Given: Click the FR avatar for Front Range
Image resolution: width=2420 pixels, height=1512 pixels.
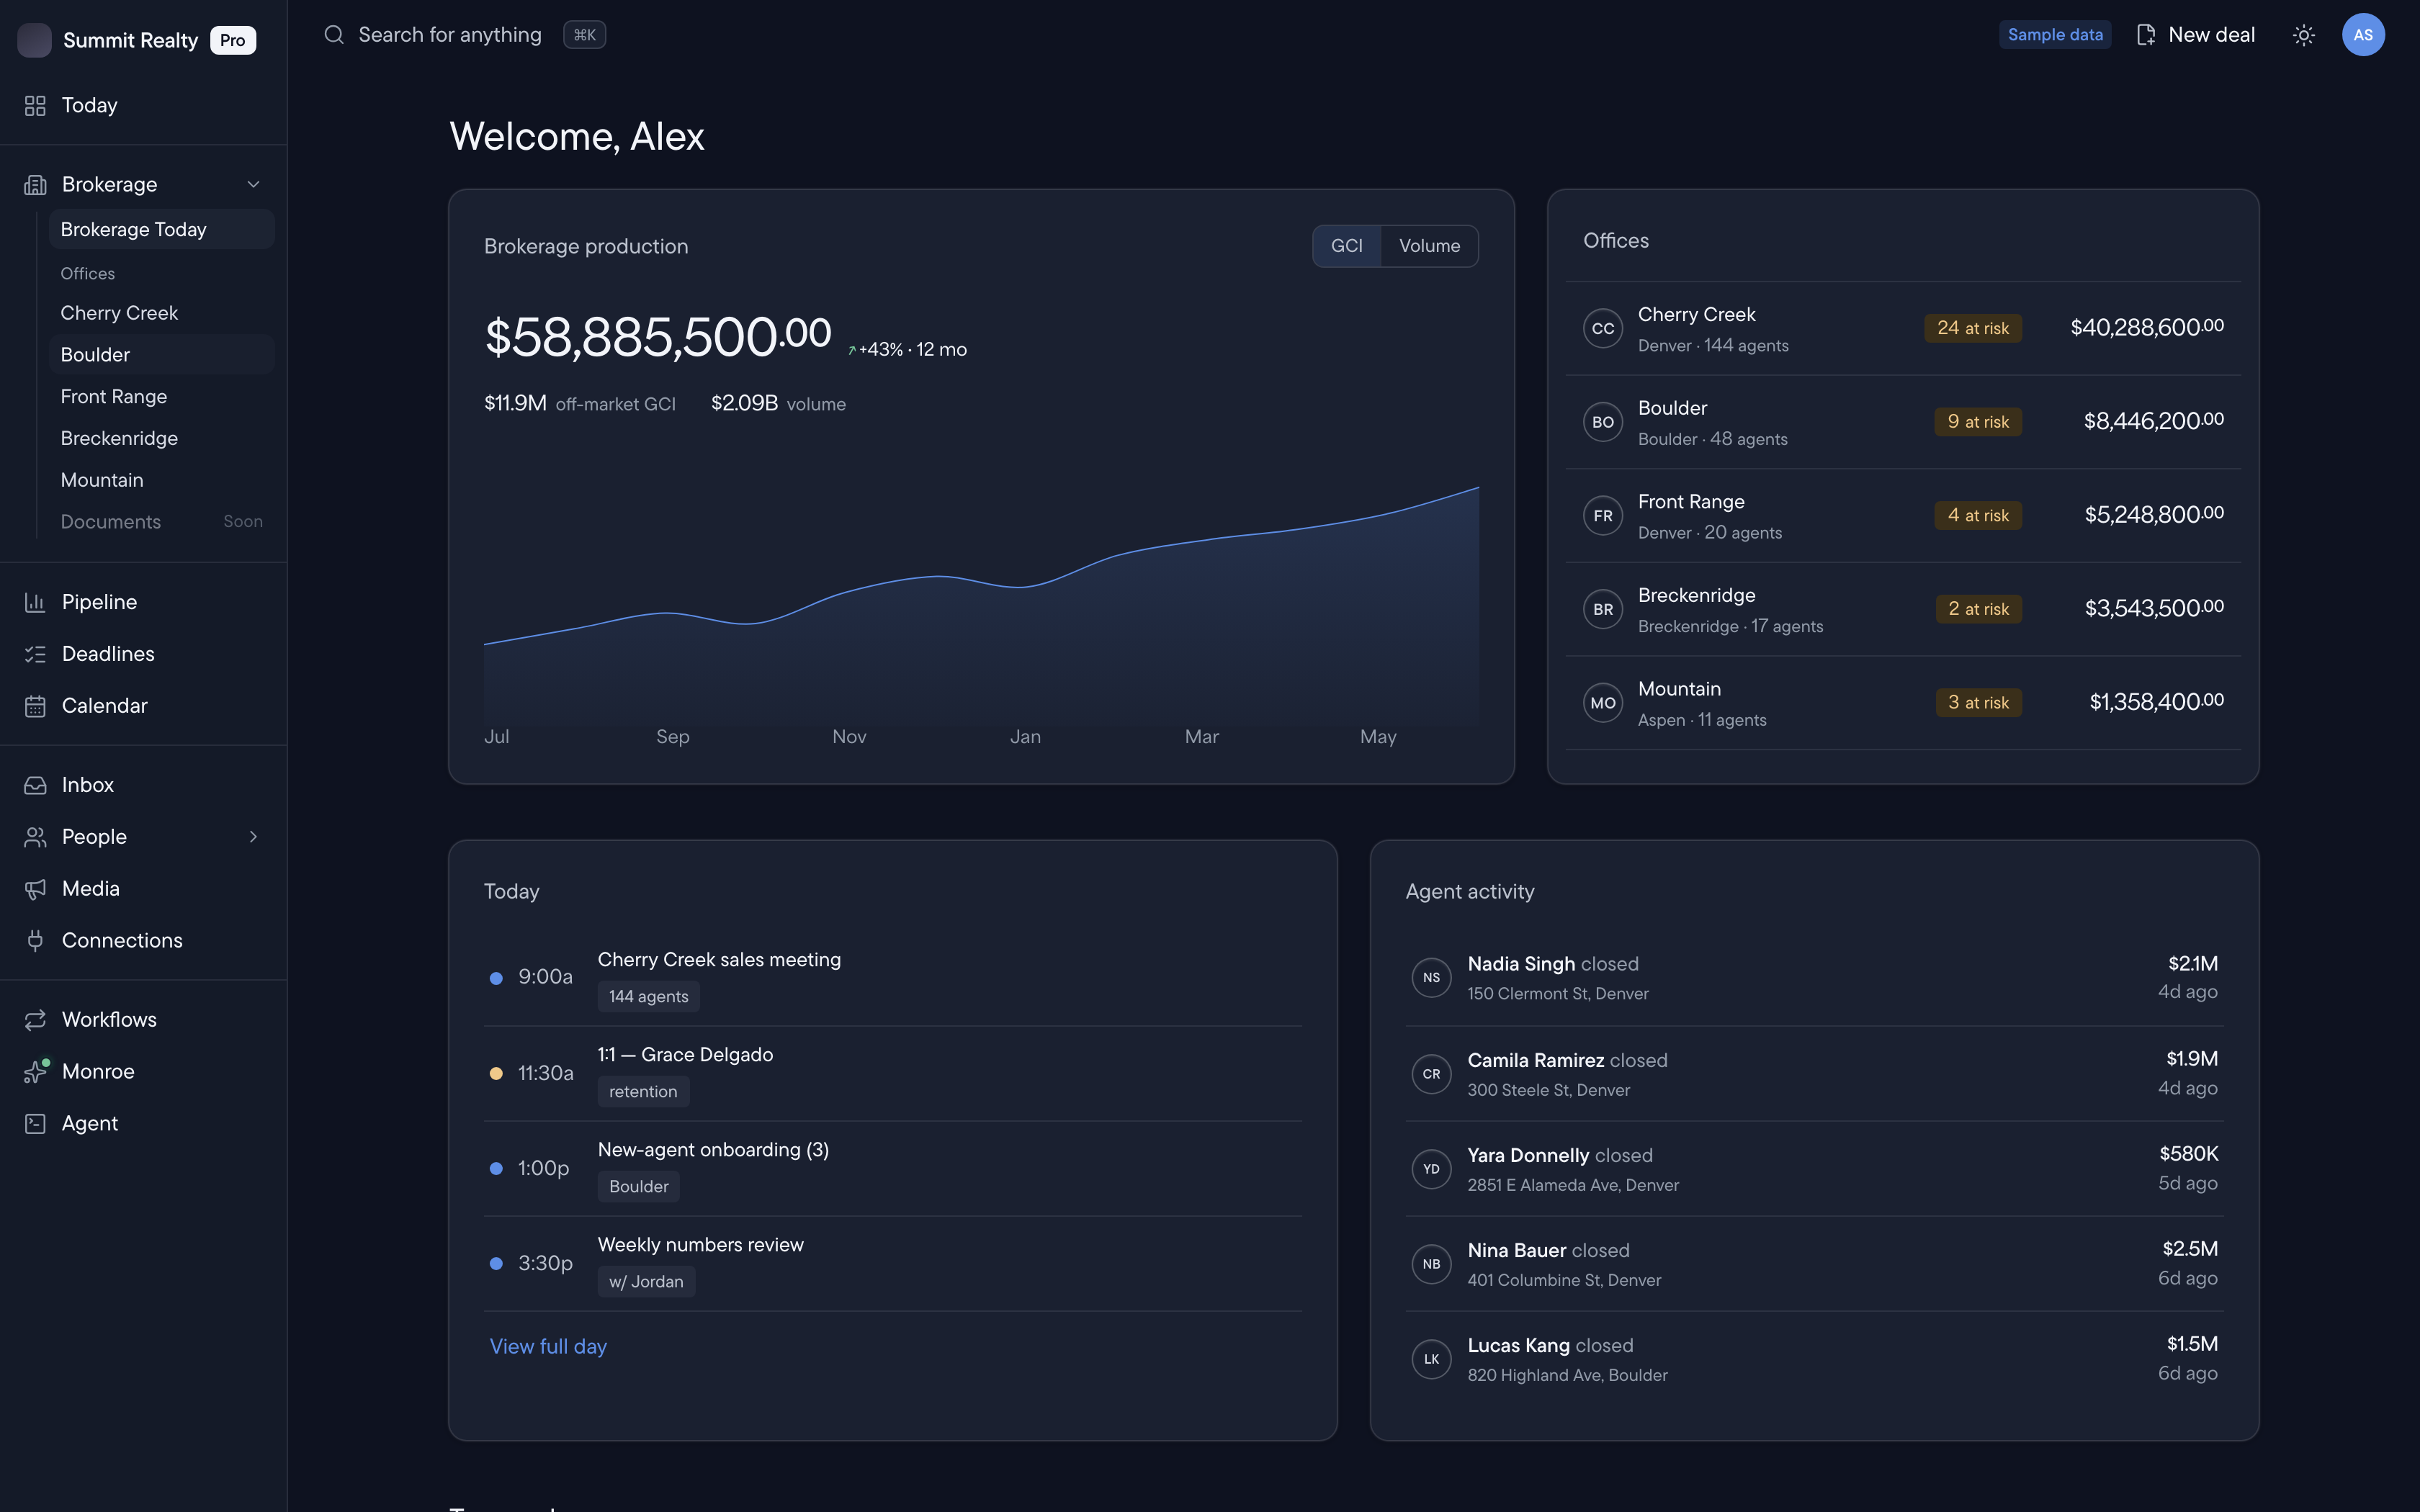Looking at the screenshot, I should point(1603,516).
